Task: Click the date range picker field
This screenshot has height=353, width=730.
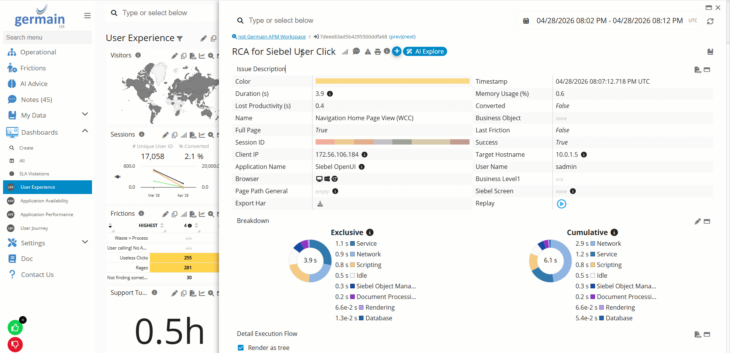Action: 609,21
